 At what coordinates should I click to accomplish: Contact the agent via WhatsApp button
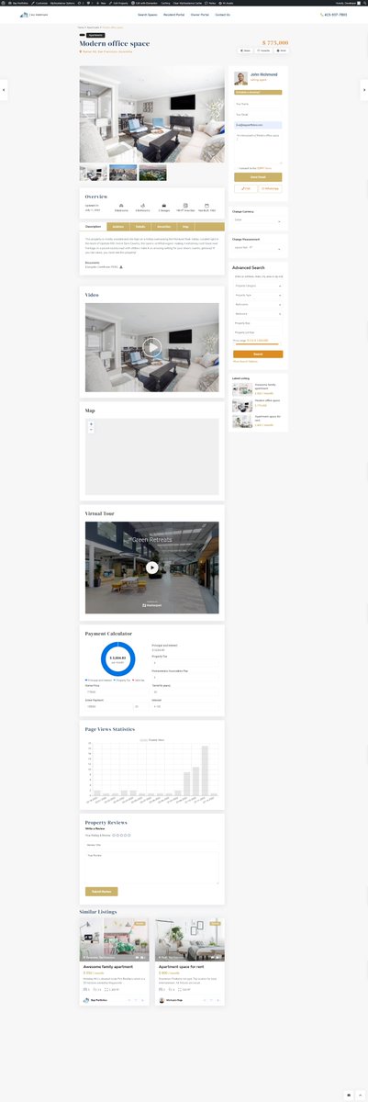pyautogui.click(x=271, y=188)
